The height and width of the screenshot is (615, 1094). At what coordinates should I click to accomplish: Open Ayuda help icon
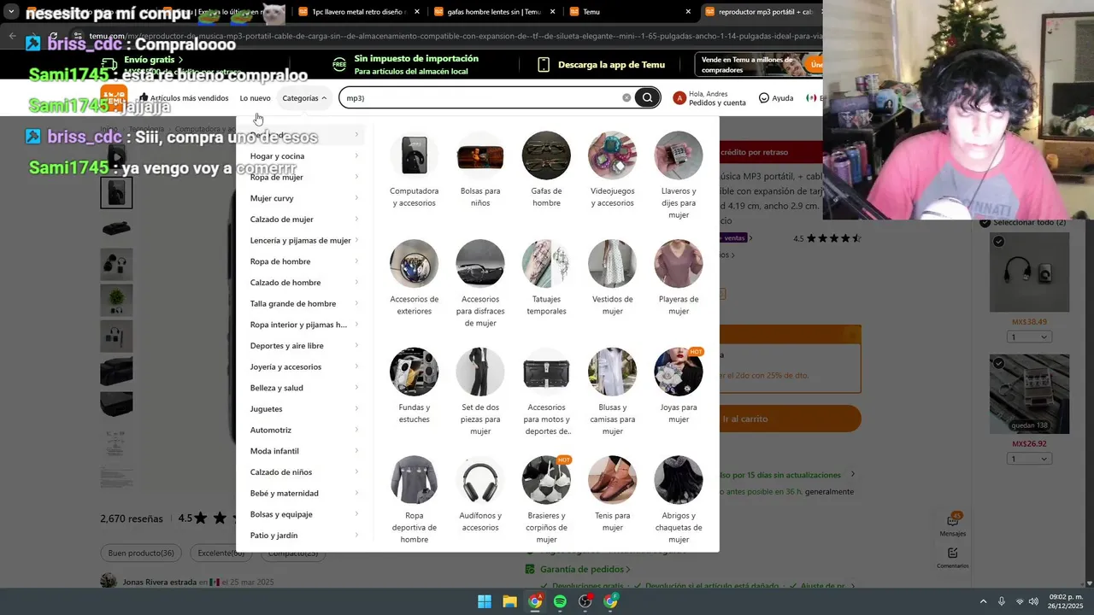(x=776, y=98)
